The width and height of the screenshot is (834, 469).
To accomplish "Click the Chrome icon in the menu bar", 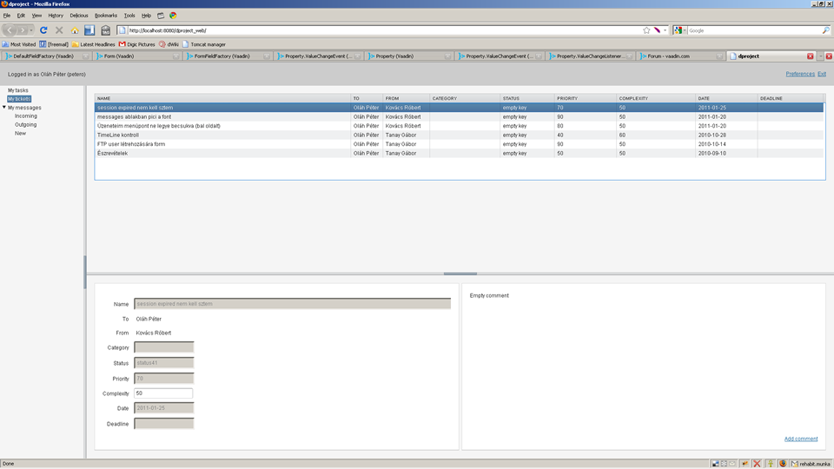I will click(x=173, y=16).
